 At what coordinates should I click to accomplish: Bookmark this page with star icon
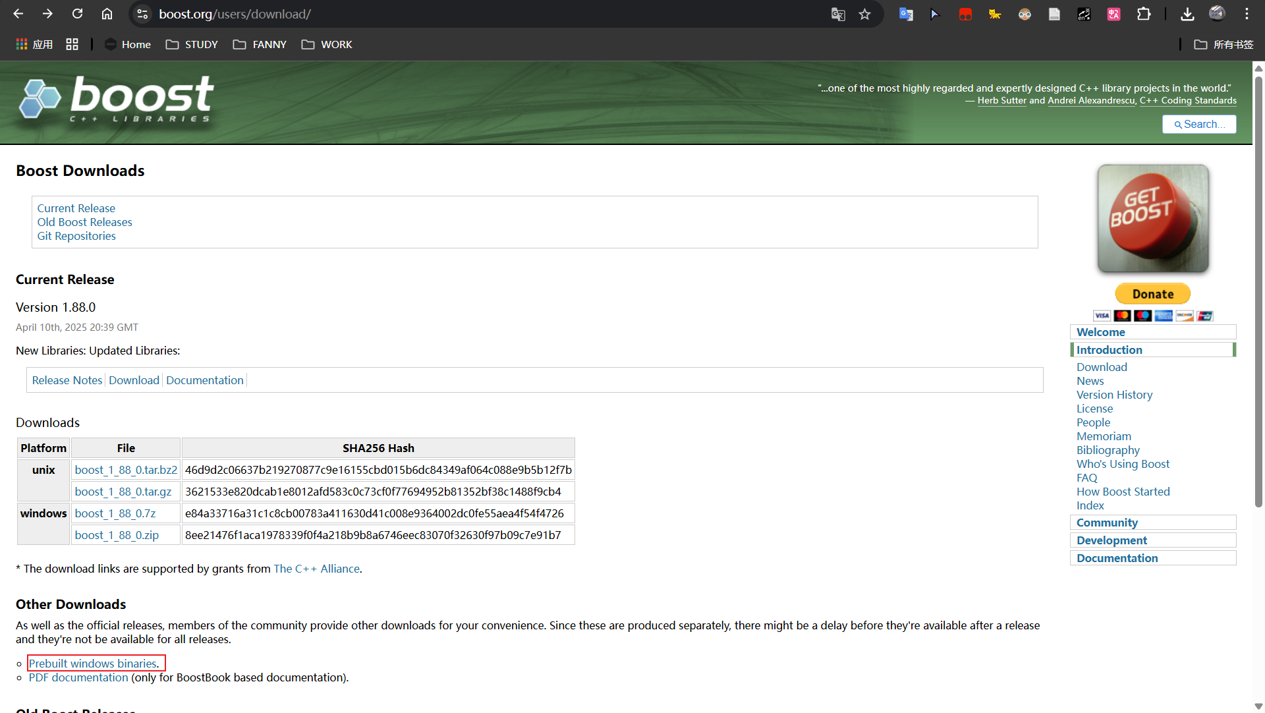864,14
